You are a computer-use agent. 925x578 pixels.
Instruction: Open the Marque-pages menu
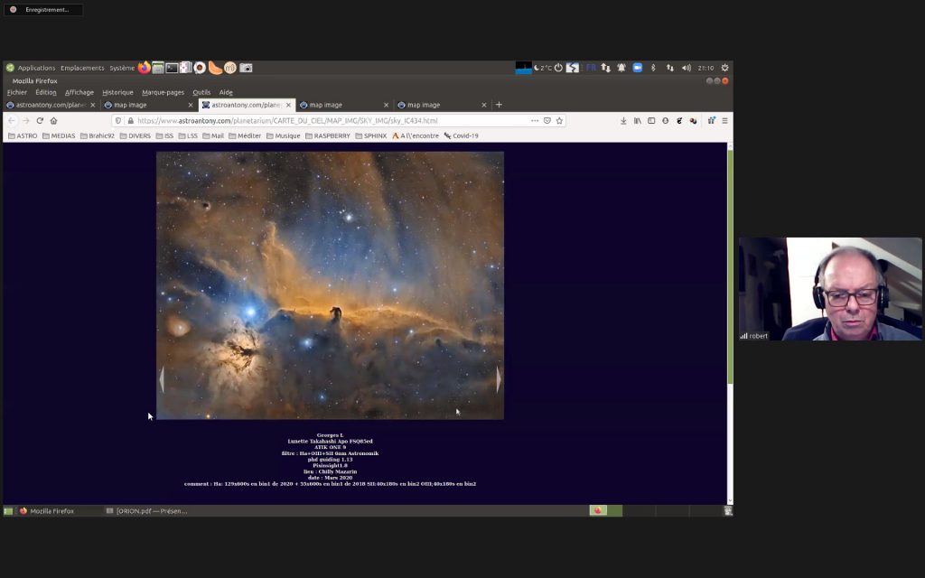pos(163,93)
